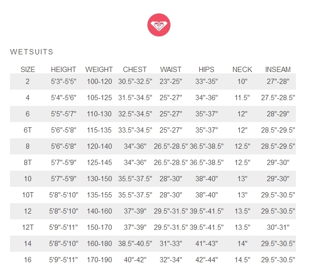Select the 5'9"-5'11" height for size 12T
The width and height of the screenshot is (315, 278).
point(63,227)
